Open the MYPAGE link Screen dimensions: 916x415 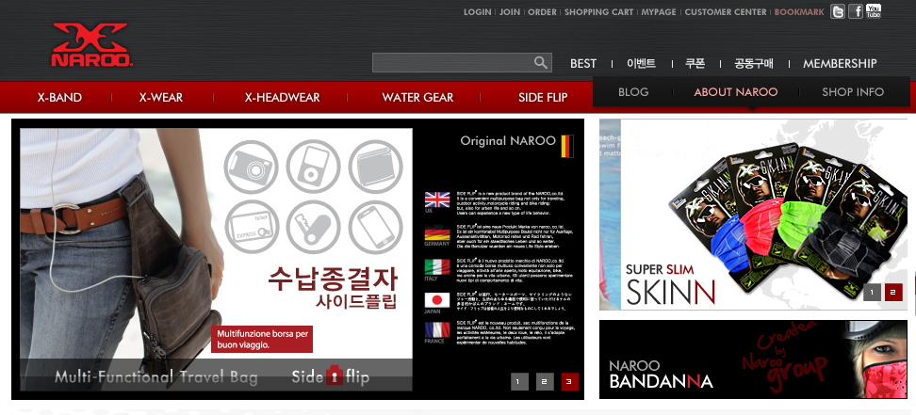tap(659, 11)
